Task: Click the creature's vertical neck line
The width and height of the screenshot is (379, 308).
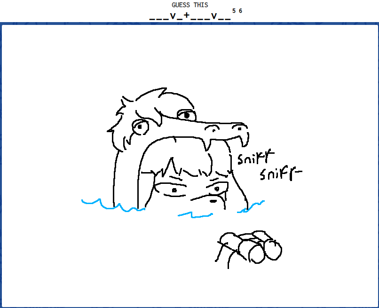Action: pyautogui.click(x=113, y=179)
